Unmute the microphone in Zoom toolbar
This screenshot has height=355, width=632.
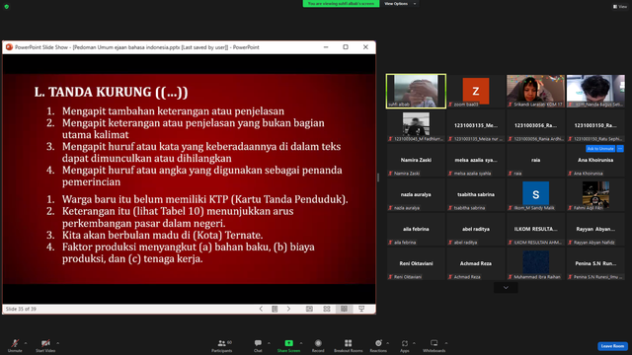(15, 345)
